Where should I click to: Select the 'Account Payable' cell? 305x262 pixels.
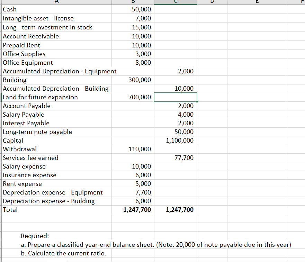tap(57, 106)
